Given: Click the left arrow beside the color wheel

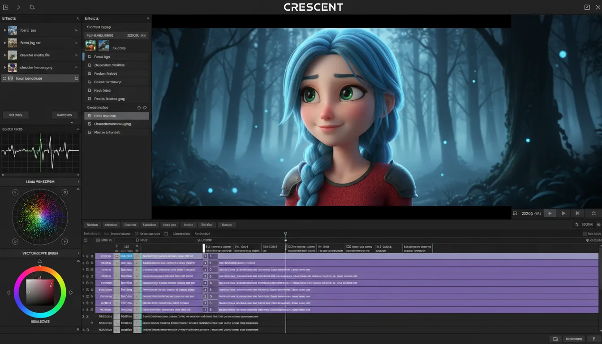Looking at the screenshot, I should point(9,292).
